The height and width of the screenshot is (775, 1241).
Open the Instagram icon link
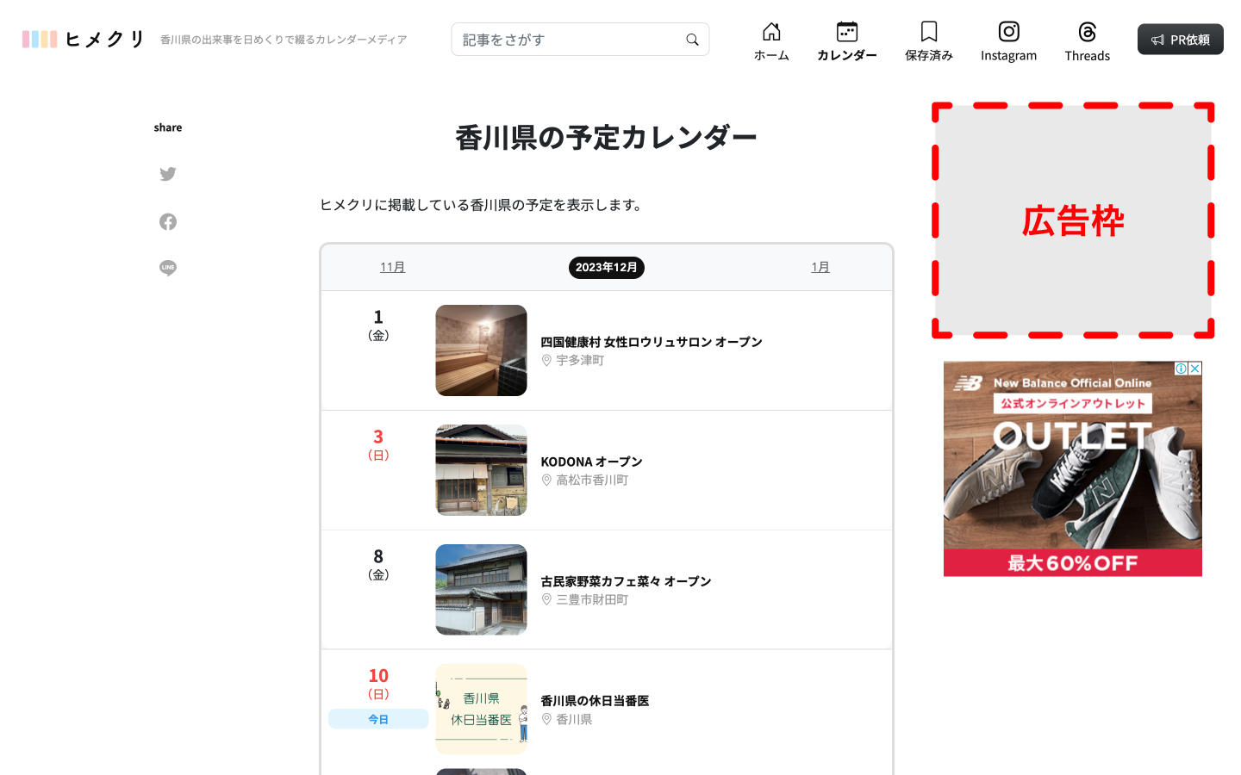pyautogui.click(x=1008, y=33)
